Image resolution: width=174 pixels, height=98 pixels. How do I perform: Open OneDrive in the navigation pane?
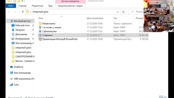tap(18, 67)
